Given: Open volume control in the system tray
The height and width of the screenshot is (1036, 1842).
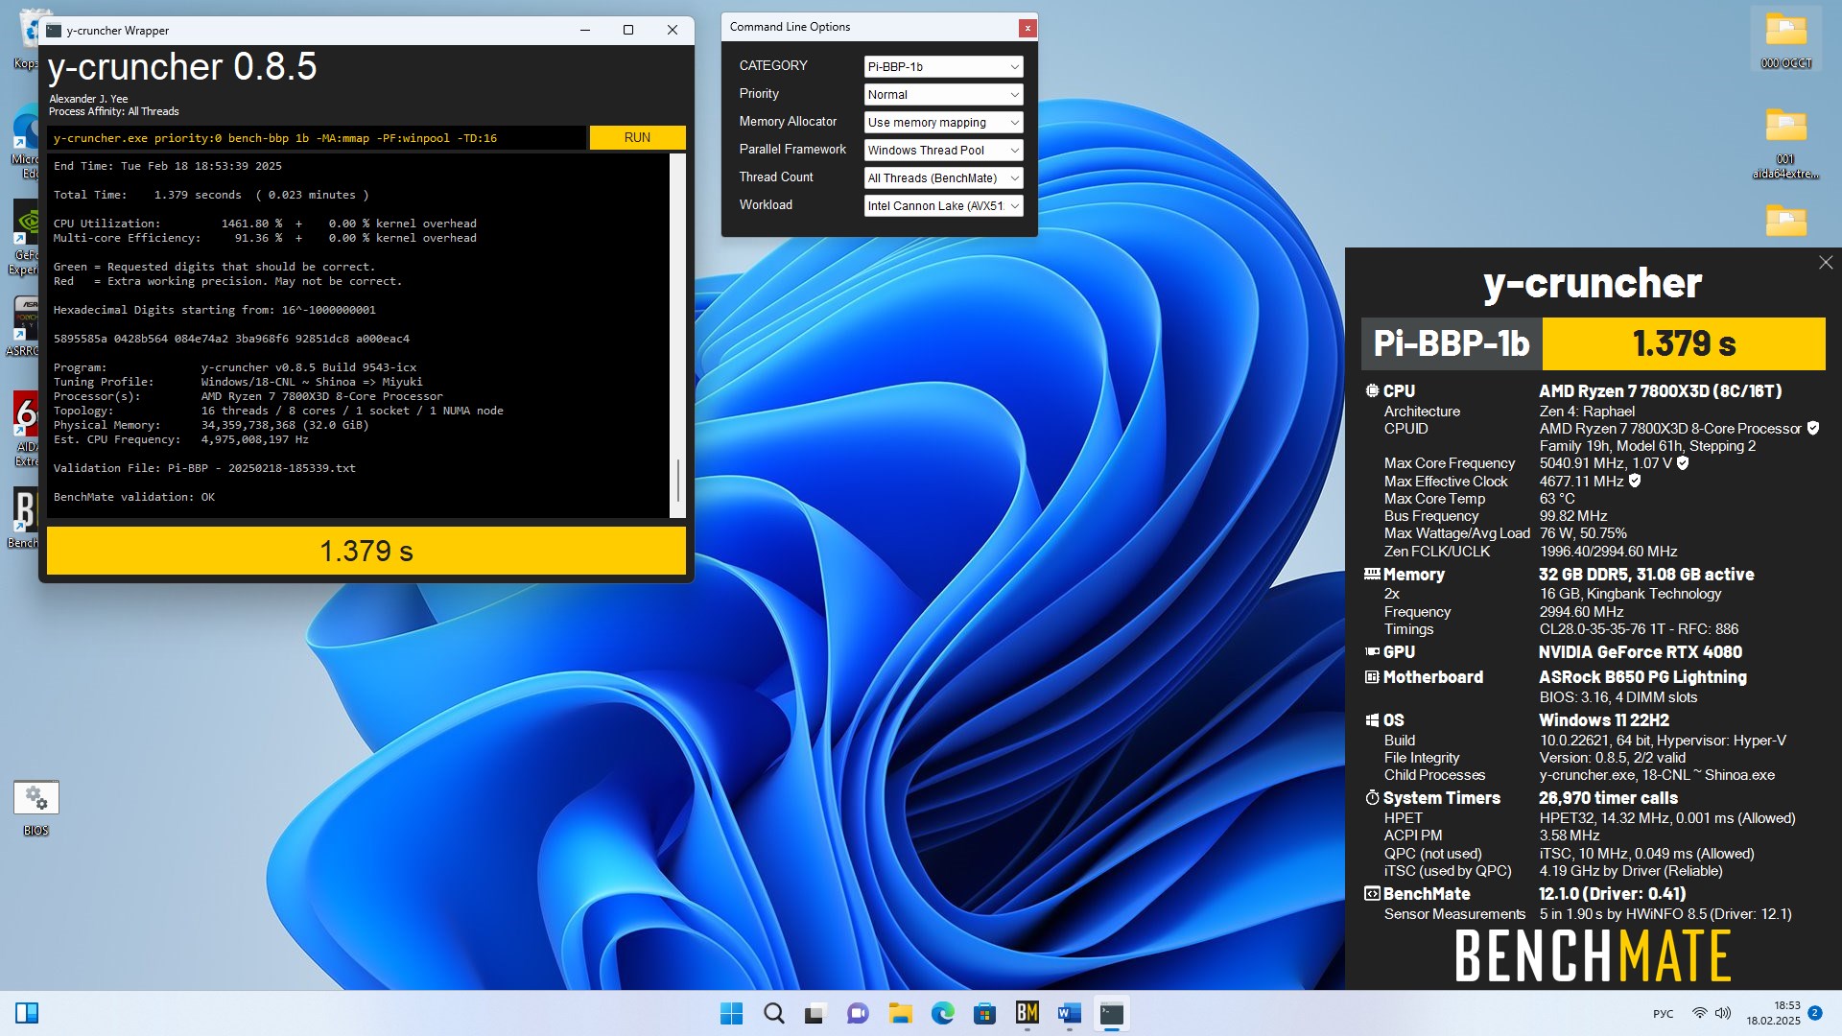Looking at the screenshot, I should [1723, 1013].
